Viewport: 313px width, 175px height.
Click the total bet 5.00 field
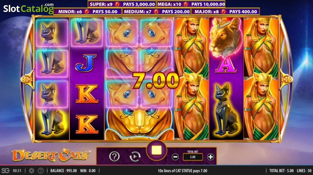(193, 157)
